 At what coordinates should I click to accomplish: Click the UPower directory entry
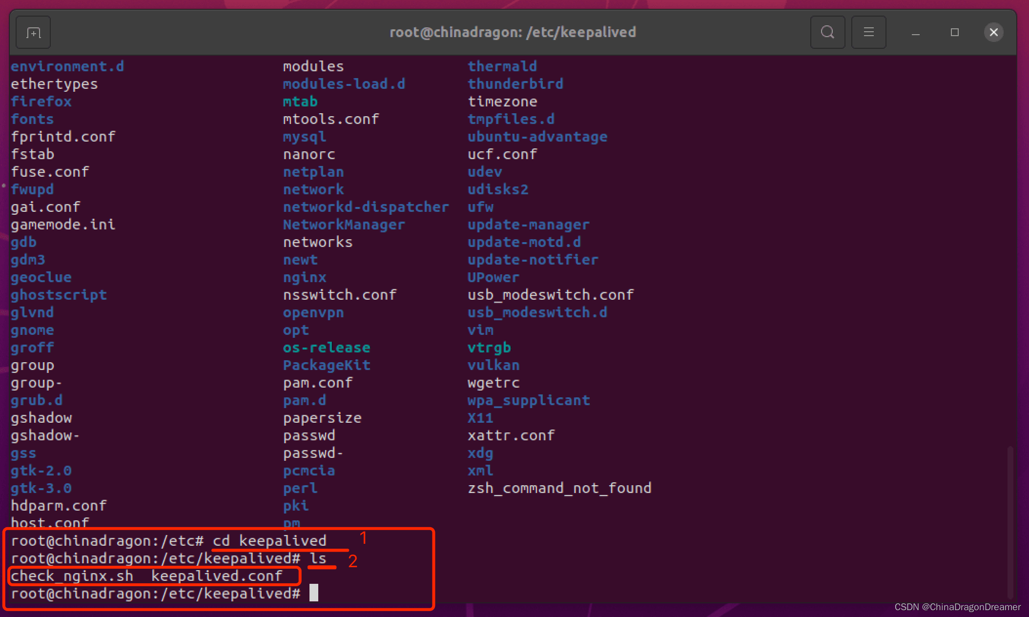pos(494,277)
